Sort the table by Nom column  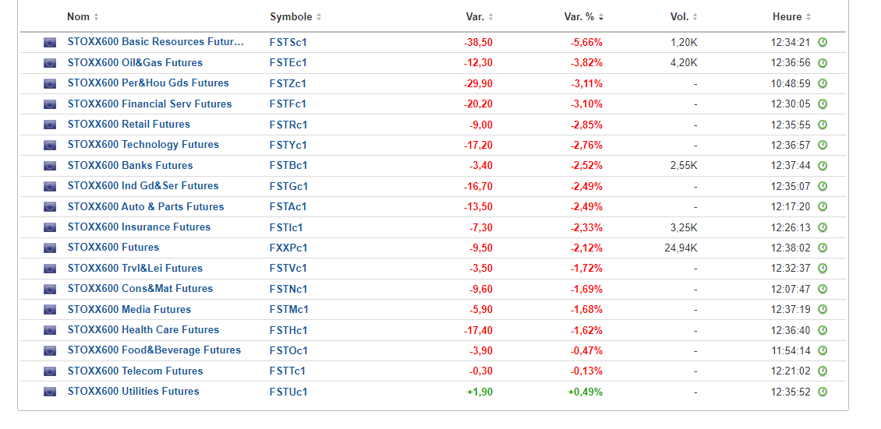coord(83,17)
